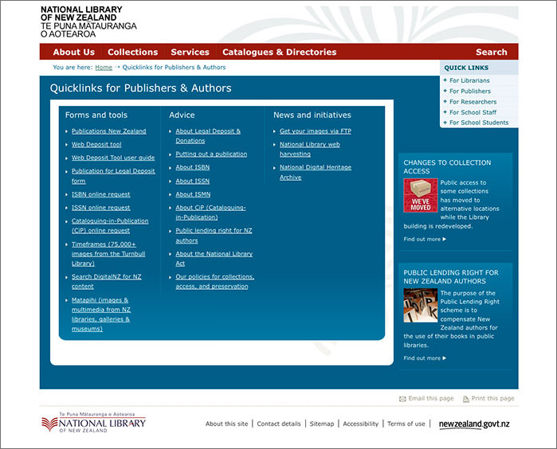This screenshot has height=449, width=557.
Task: Click the We've Moved box thumbnail
Action: pos(420,196)
